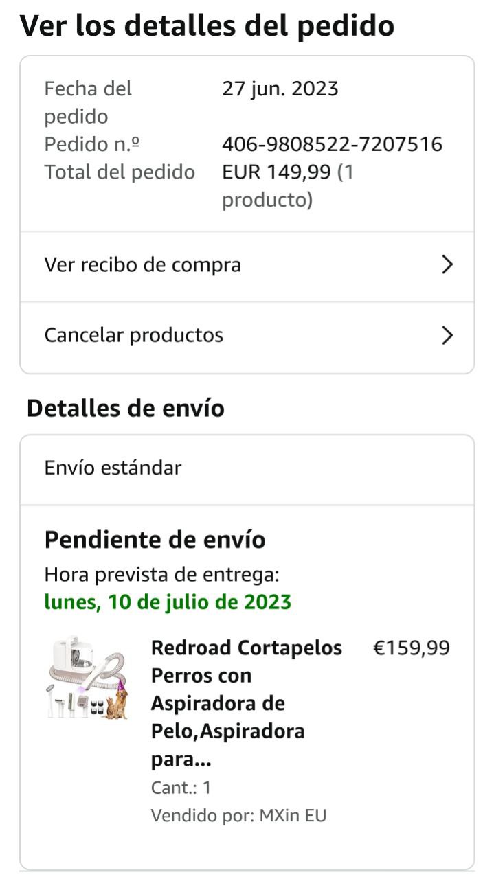The width and height of the screenshot is (494, 879).
Task: Open the chevron beside Cancelar productos
Action: 447,335
